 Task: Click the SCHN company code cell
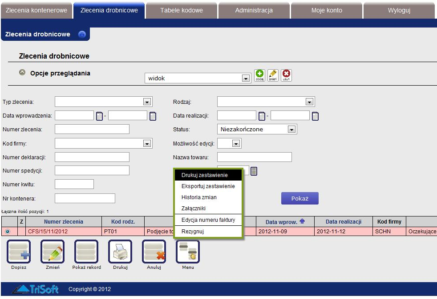point(389,232)
